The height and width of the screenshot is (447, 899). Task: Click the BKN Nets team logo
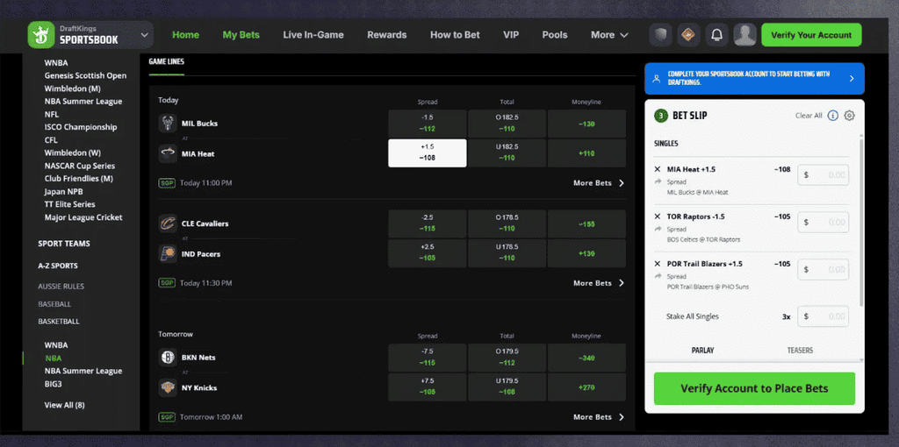pyautogui.click(x=168, y=357)
